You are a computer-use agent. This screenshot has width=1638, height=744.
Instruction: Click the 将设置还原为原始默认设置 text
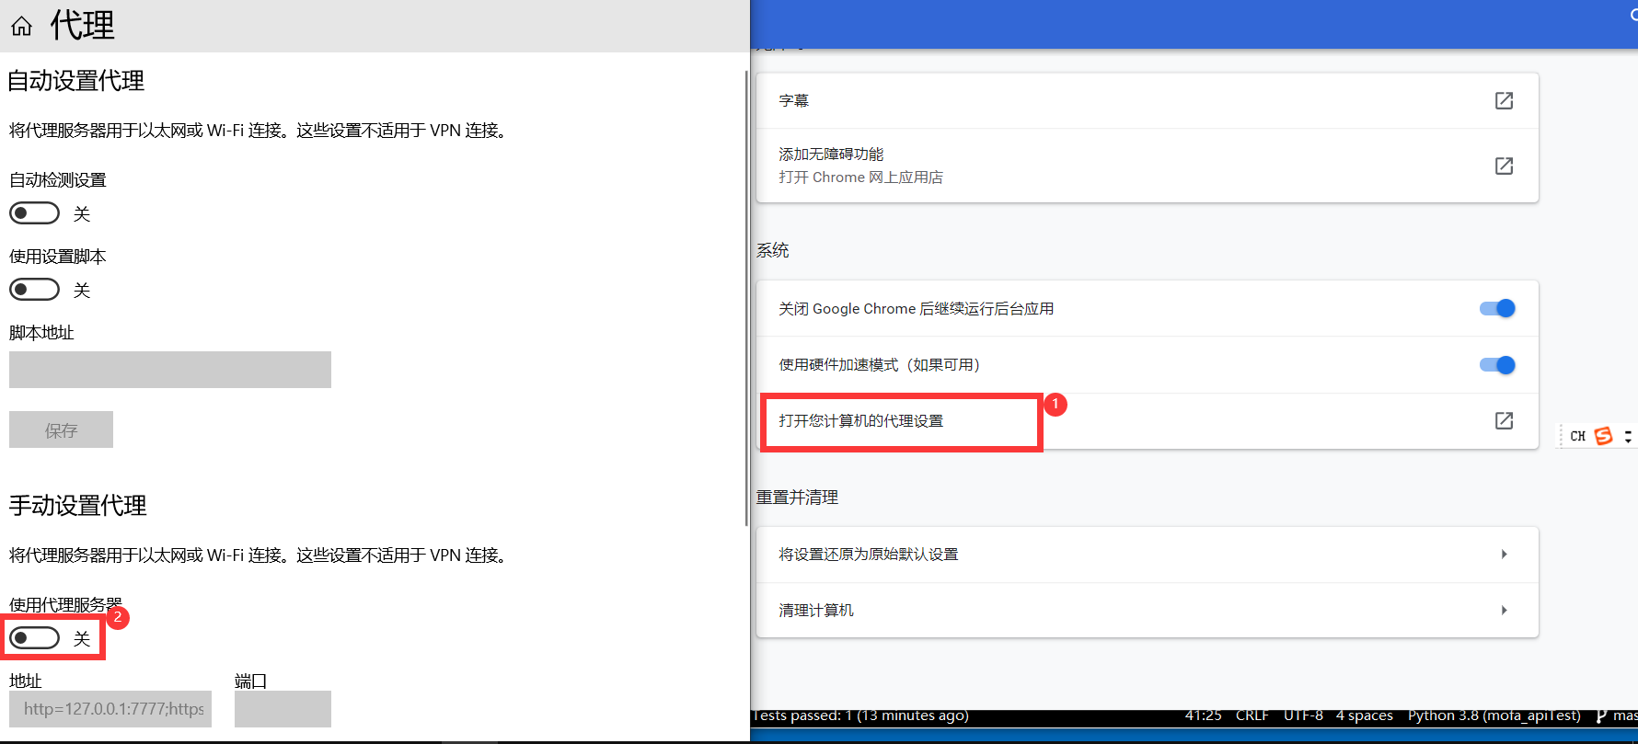click(869, 555)
